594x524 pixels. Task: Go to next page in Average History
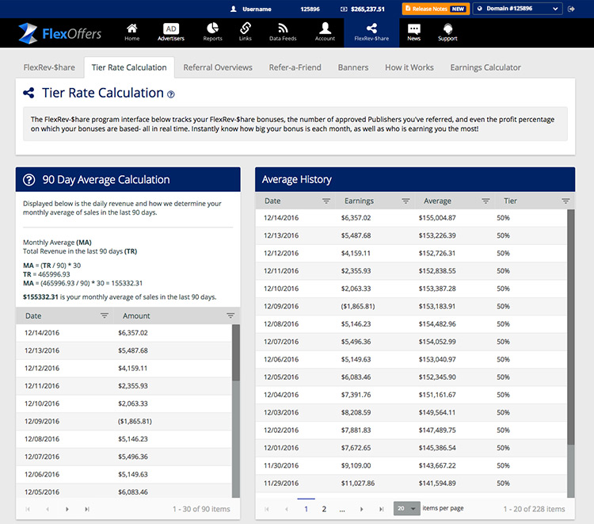(361, 509)
